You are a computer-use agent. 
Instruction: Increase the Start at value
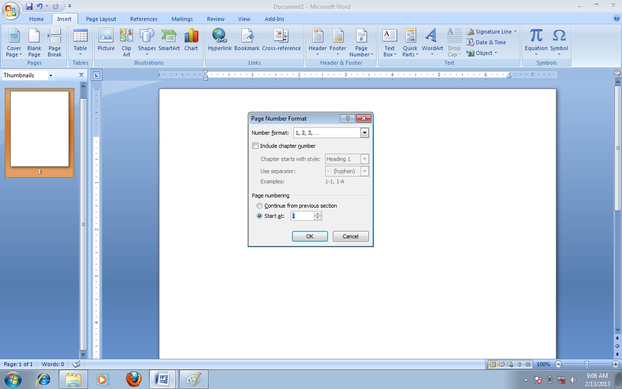click(x=318, y=214)
